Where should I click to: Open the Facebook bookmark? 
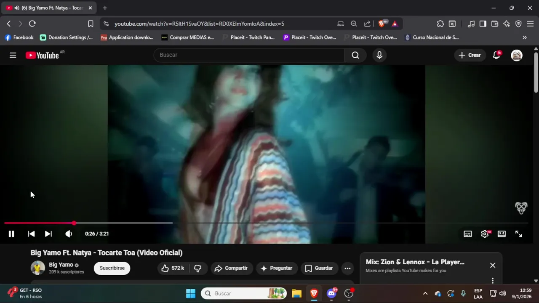tap(19, 37)
